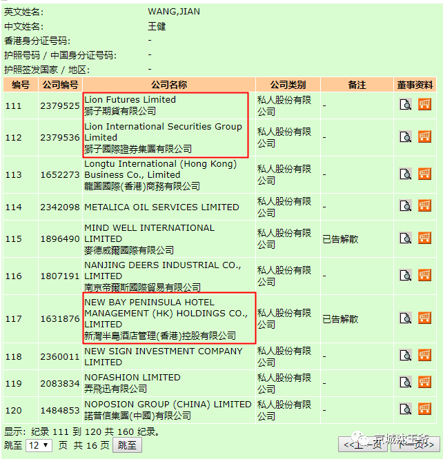Open document icon for NEW SIGN INVESTMENT COMPANY

point(406,356)
